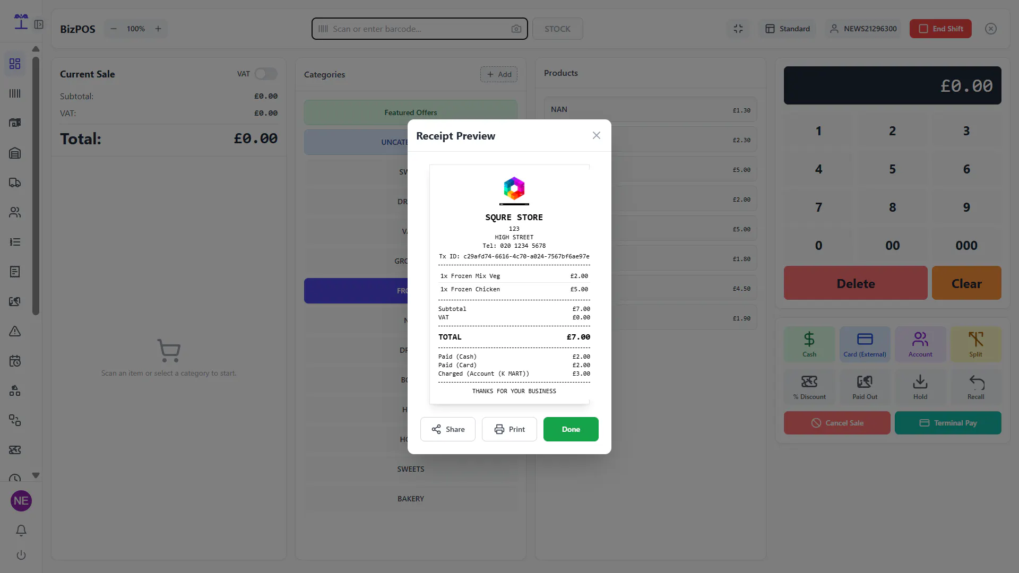Image resolution: width=1019 pixels, height=573 pixels.
Task: Select Featured Offers category
Action: tap(411, 112)
